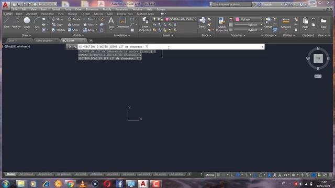Click the pink ByLayer color swatch
Viewport: 335px width, 188px height.
pos(237,19)
